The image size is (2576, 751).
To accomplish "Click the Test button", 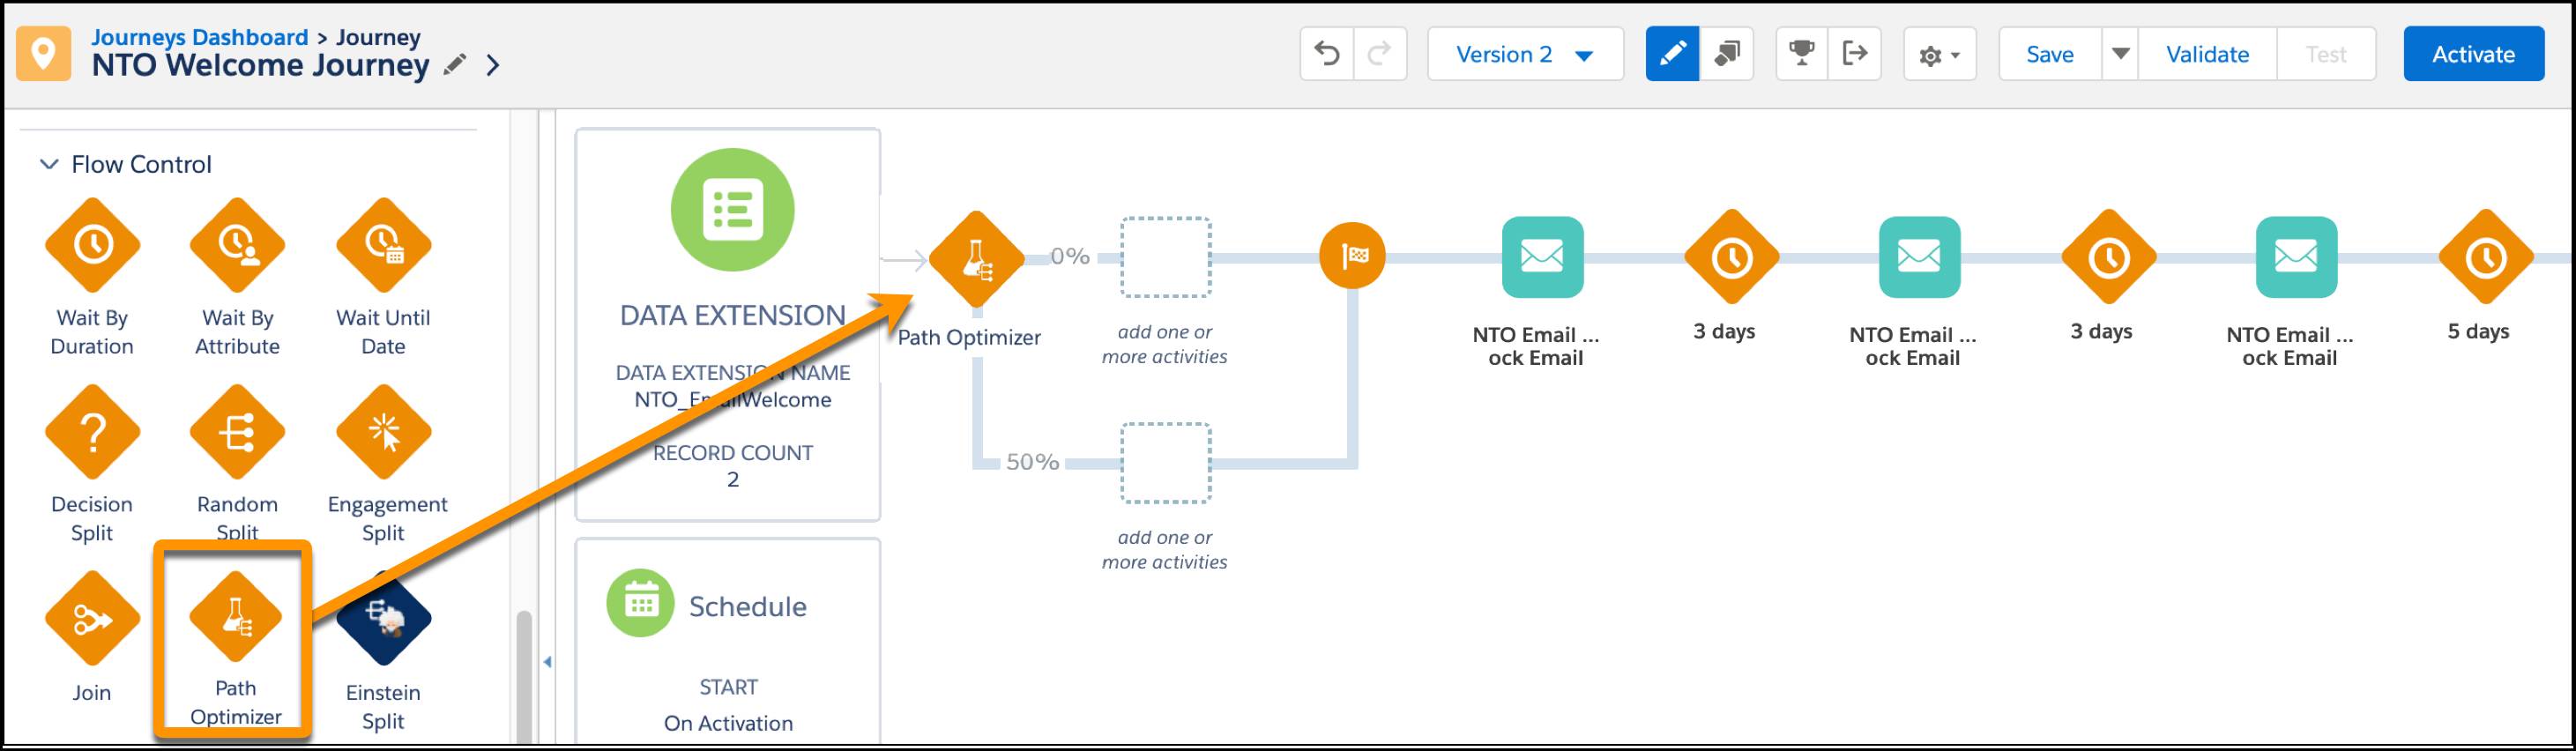I will pos(2326,54).
